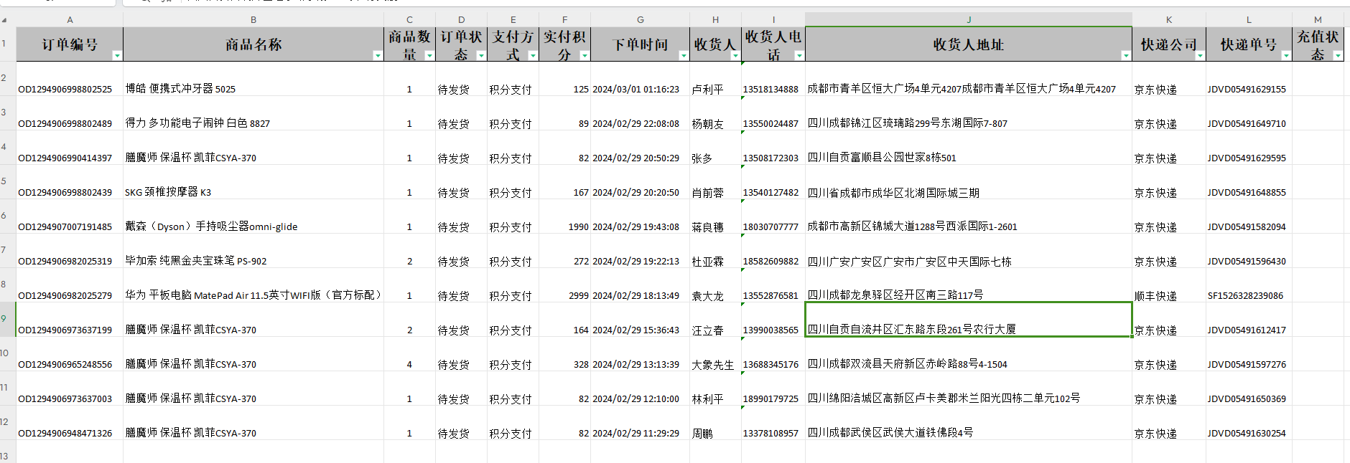Viewport: 1350px width, 463px height.
Task: Click the 收货人地址 header cell
Action: 969,44
